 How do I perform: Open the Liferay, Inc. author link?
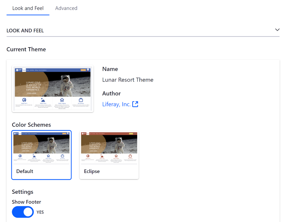117,104
